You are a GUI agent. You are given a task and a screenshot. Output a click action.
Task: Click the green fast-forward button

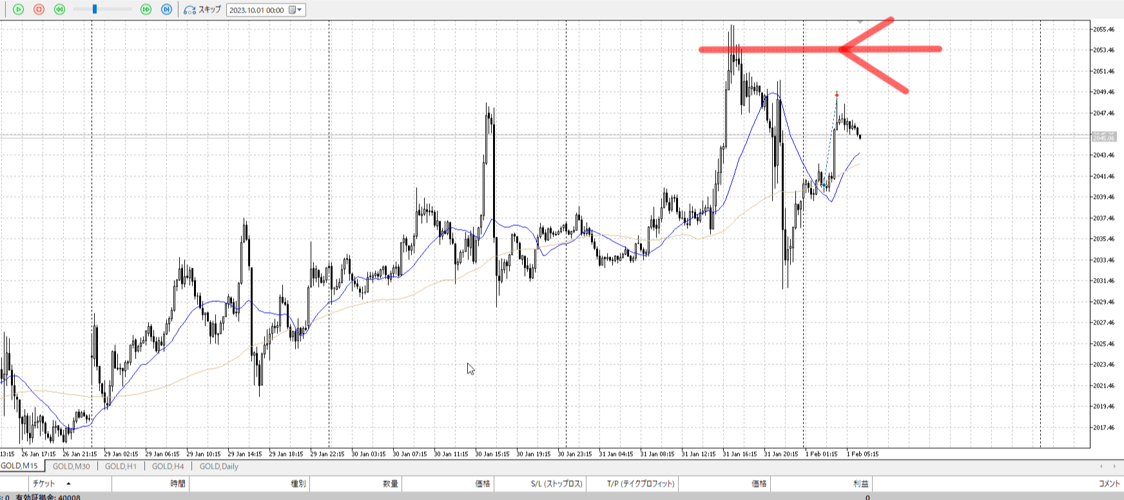[146, 10]
